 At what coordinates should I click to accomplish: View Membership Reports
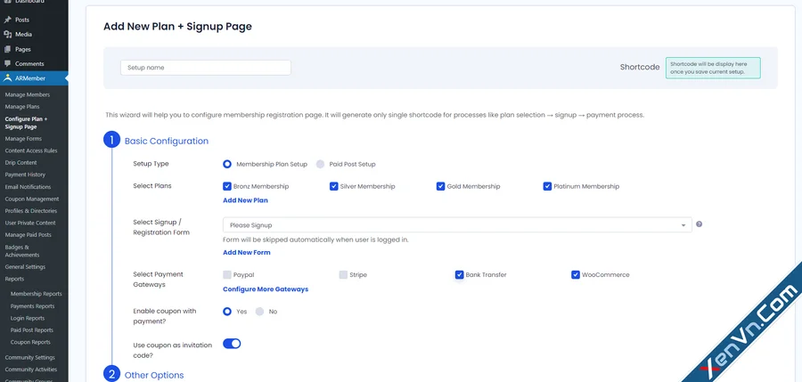click(36, 294)
